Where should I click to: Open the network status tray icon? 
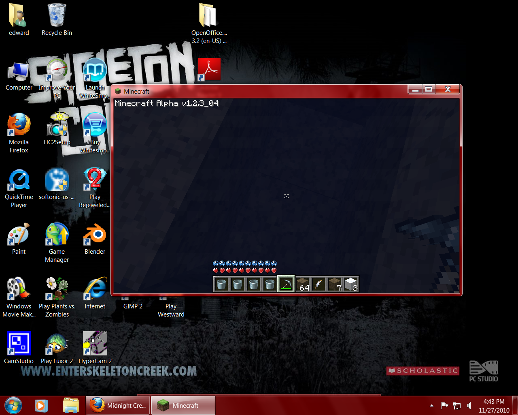click(457, 405)
